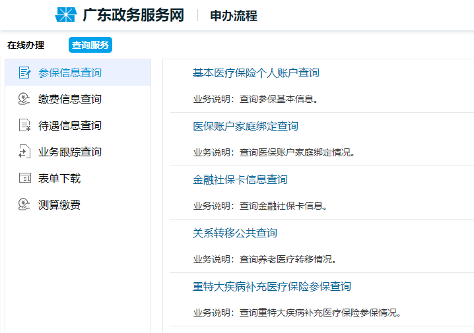
Task: Open 缴费信息查询 in sidebar
Action: tap(78, 99)
